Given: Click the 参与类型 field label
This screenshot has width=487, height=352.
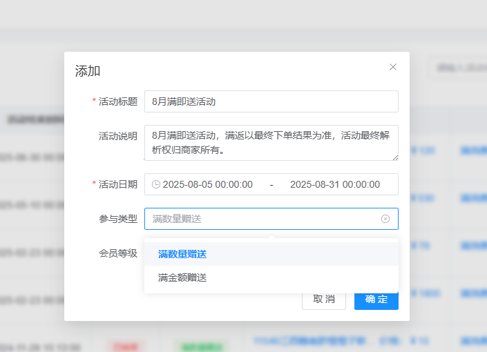Looking at the screenshot, I should tap(117, 219).
